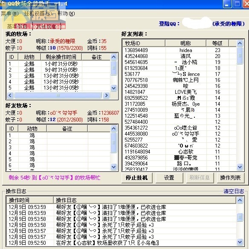Click scroll-down arrow of friend list
The height and width of the screenshot is (249, 249).
click(240, 167)
